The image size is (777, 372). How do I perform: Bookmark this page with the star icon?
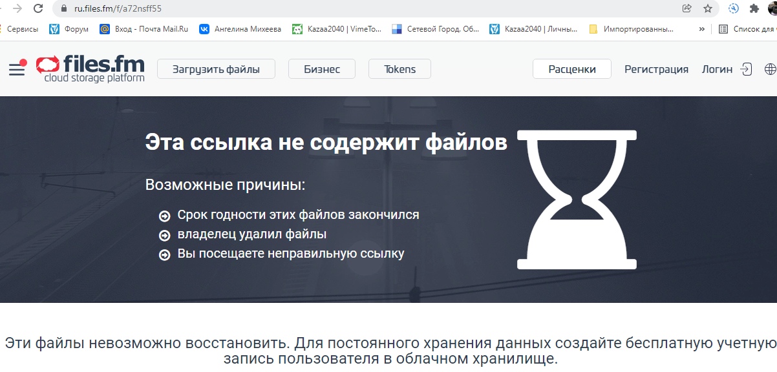[x=708, y=8]
